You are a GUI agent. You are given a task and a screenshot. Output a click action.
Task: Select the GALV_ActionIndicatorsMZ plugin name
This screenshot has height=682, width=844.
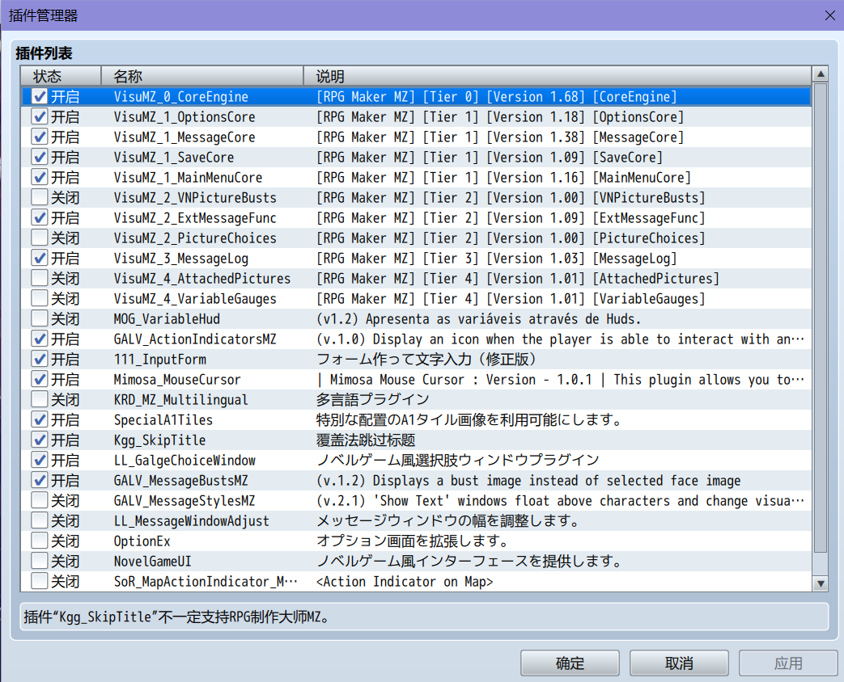coord(195,339)
